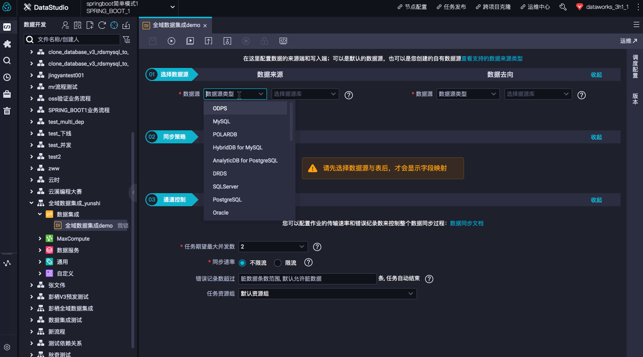Click the DataWorks logo icon

7,7
